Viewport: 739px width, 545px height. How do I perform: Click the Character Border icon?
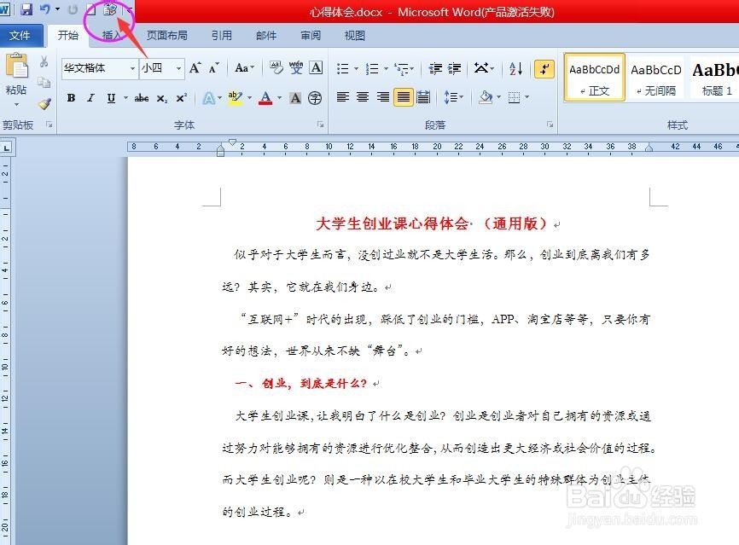pos(315,67)
